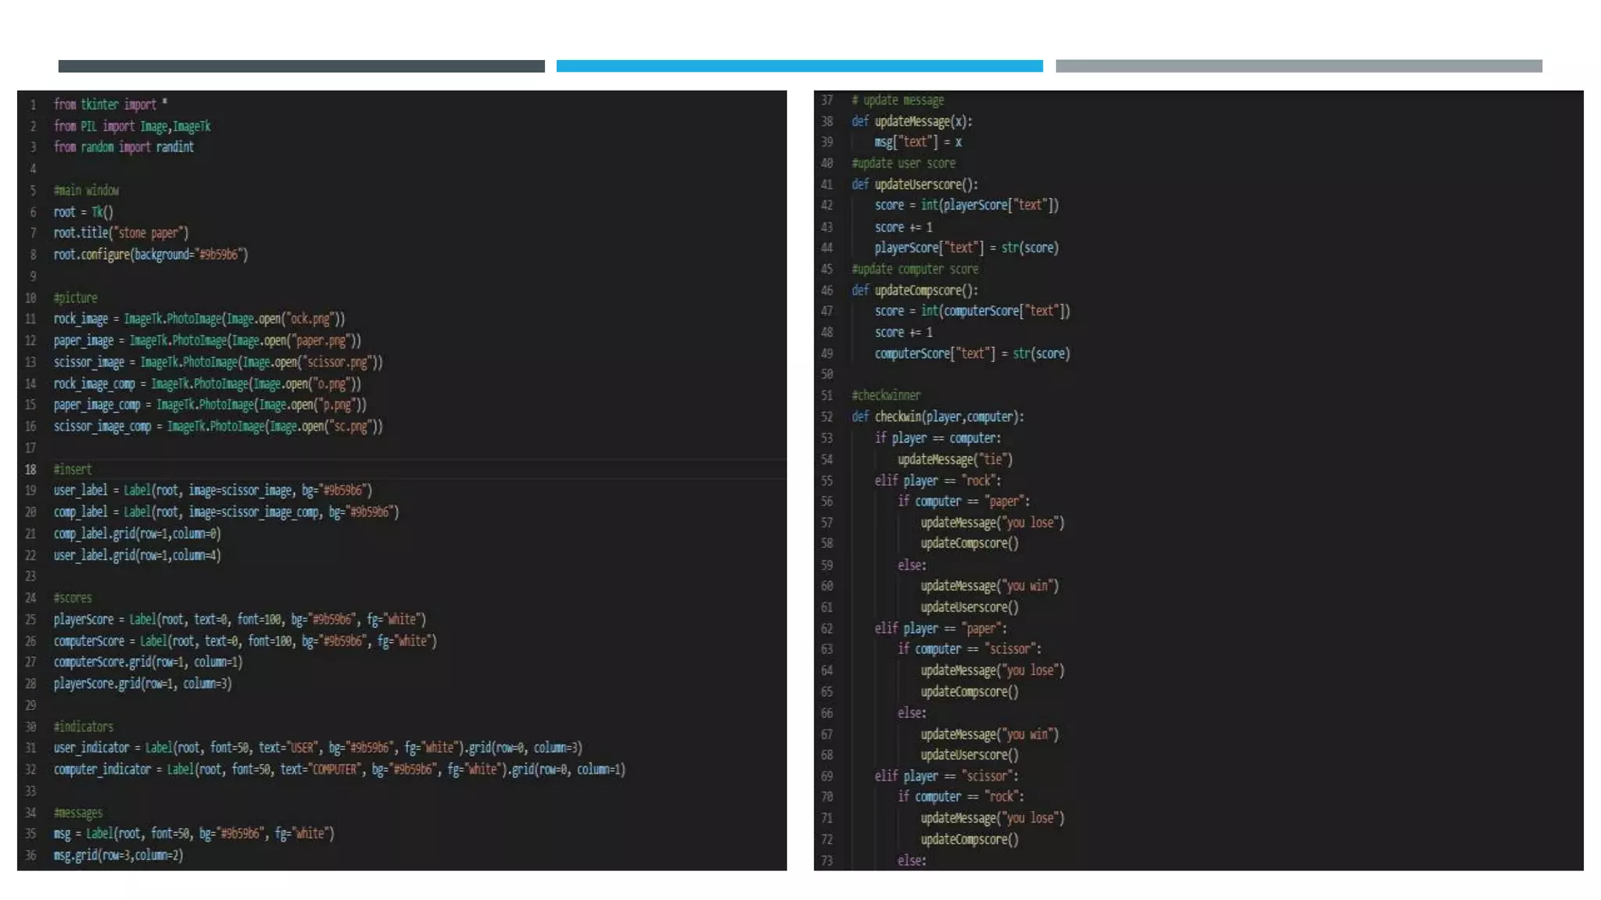
Task: Click the root.title("stone paper") line
Action: tap(121, 233)
